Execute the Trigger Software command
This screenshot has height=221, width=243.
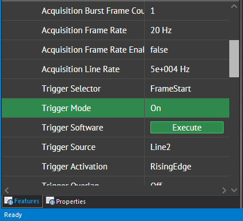[187, 128]
